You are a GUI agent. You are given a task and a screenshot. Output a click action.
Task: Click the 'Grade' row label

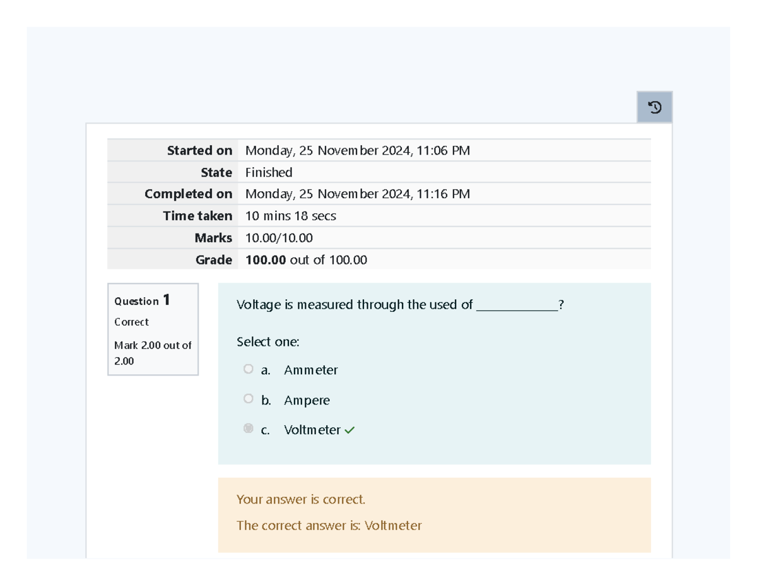214,259
